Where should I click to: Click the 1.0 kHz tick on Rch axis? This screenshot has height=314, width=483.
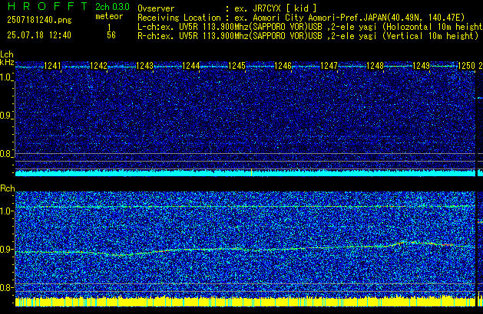(x=6, y=211)
